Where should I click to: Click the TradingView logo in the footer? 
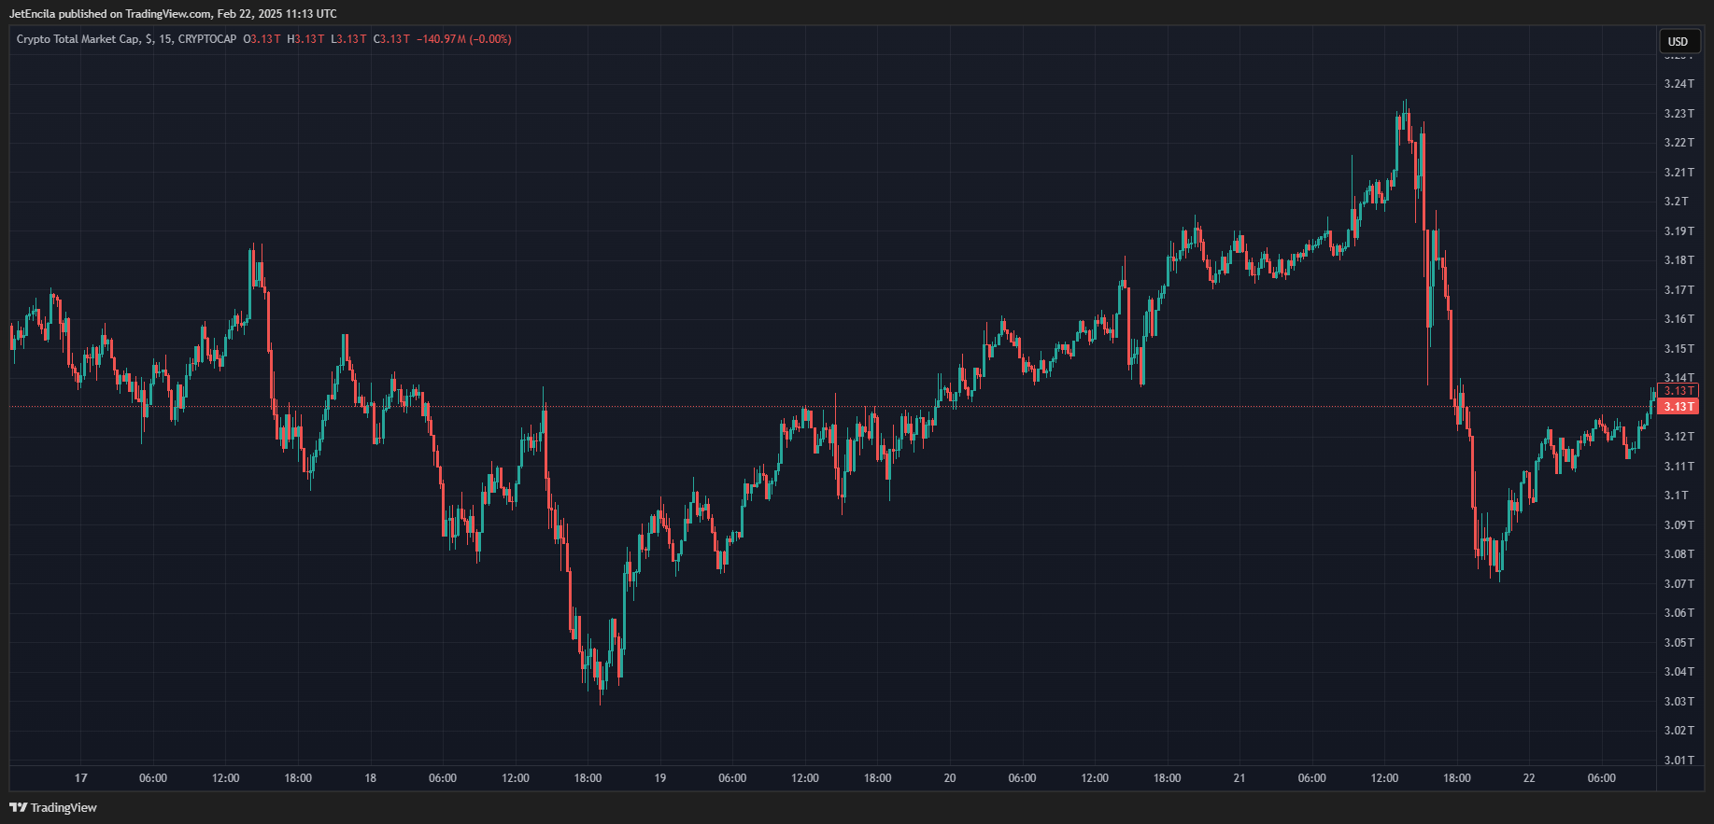pos(53,807)
